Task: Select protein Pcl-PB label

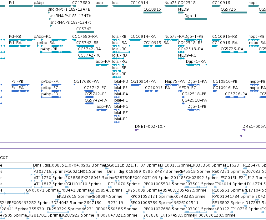Action: pos(17,82)
